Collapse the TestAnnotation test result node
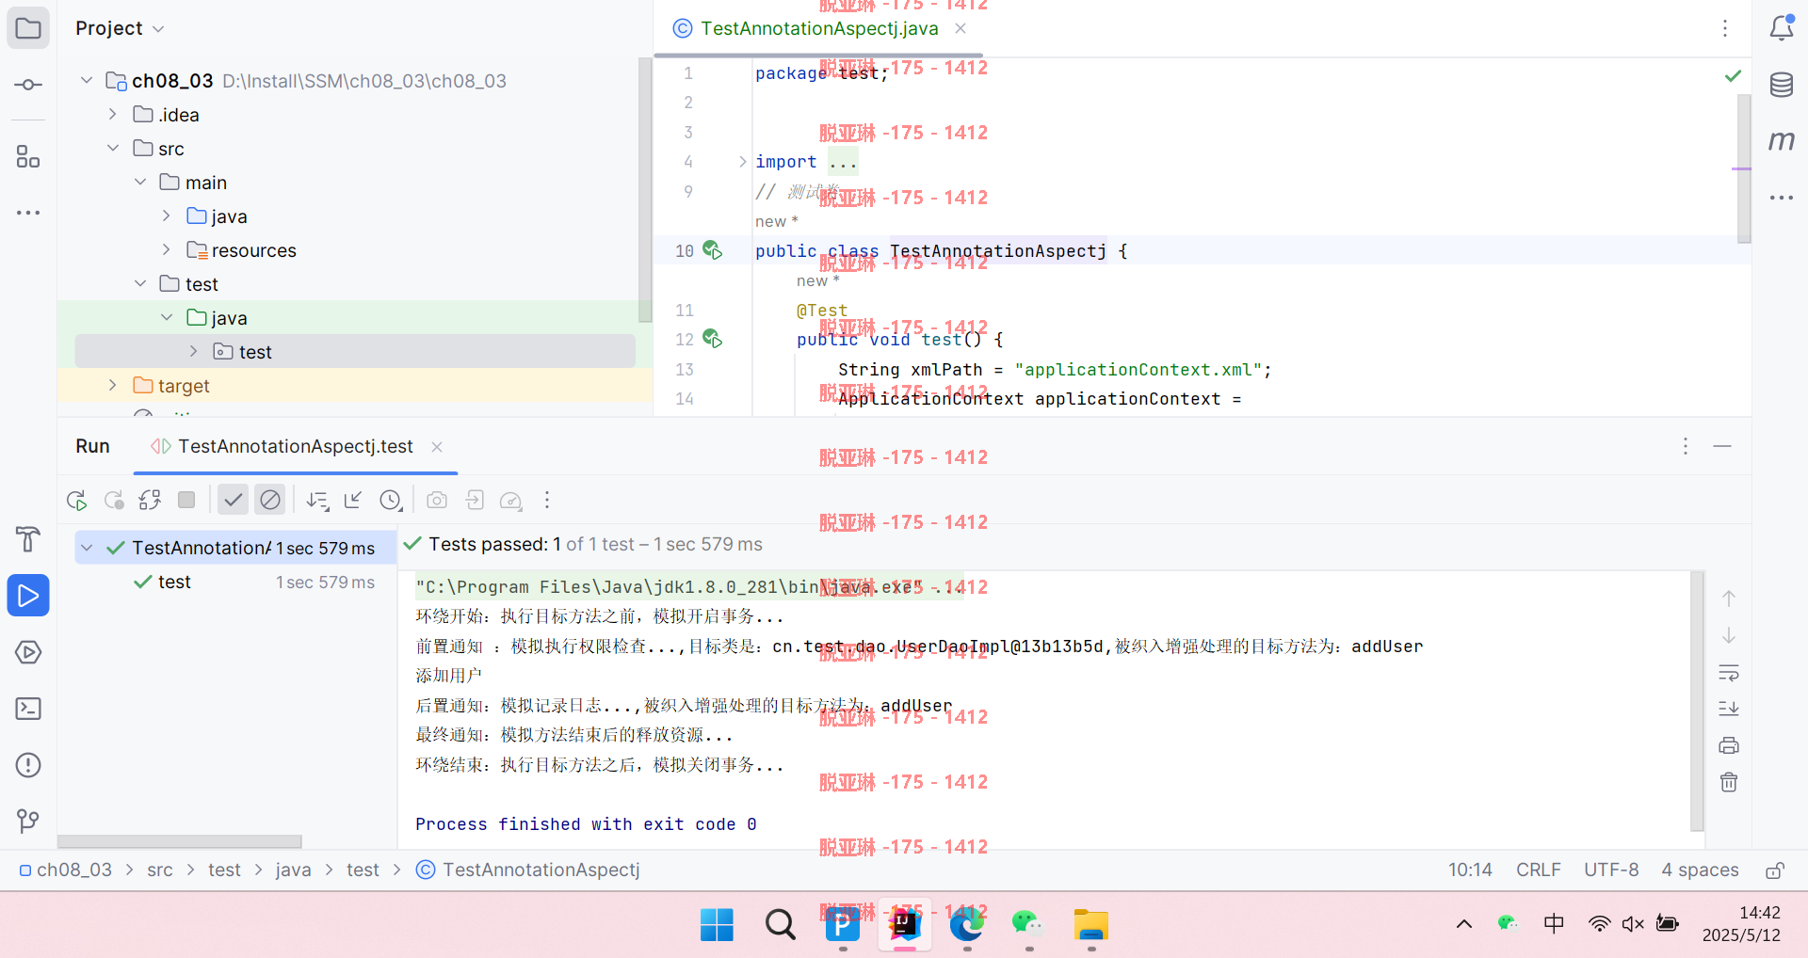The width and height of the screenshot is (1808, 958). [87, 548]
